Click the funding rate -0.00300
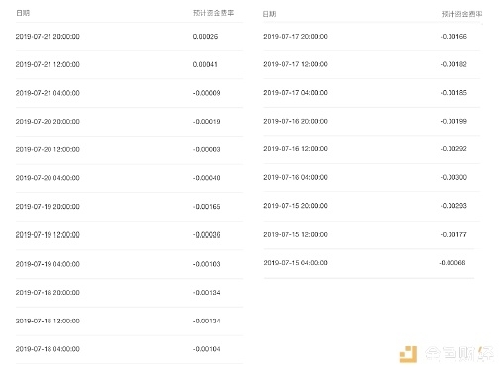The width and height of the screenshot is (499, 368). click(x=453, y=177)
